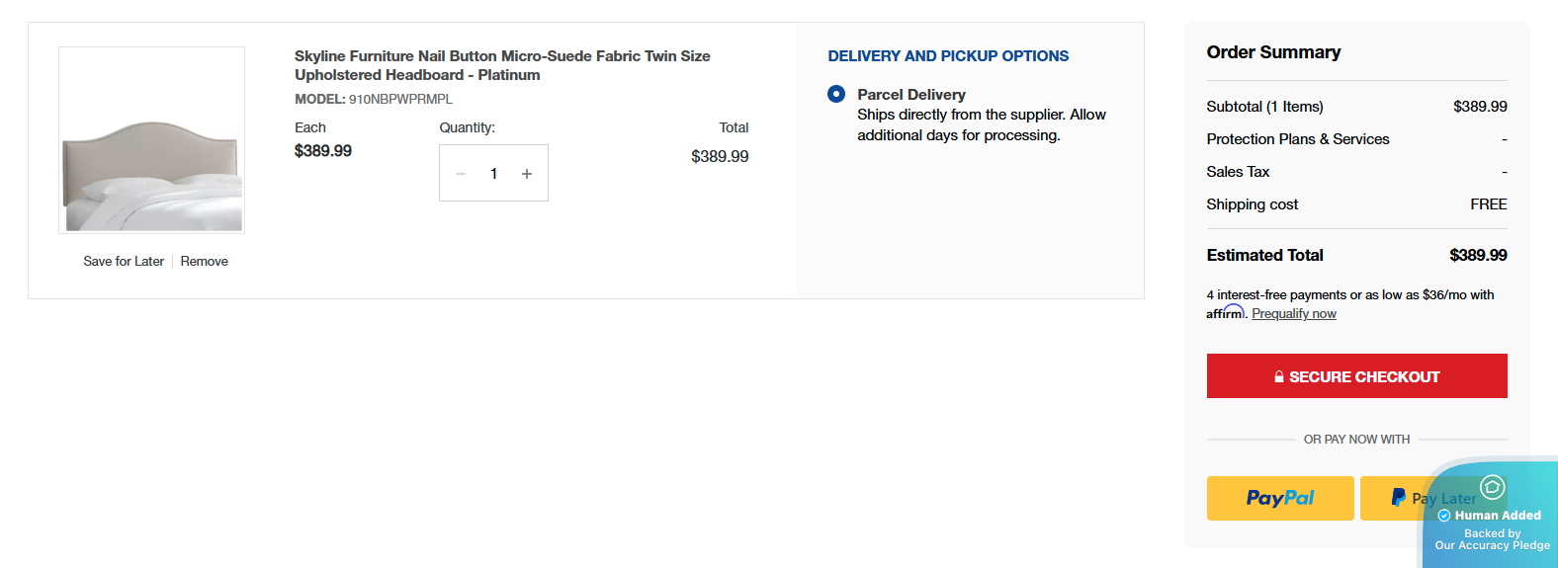The height and width of the screenshot is (568, 1558).
Task: Remove the headboard from cart
Action: coord(204,261)
